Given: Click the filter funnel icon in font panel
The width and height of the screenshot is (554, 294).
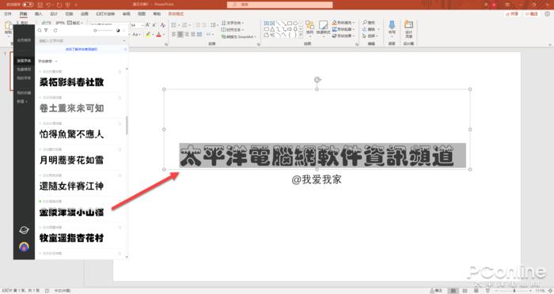Looking at the screenshot, I should click(x=46, y=30).
